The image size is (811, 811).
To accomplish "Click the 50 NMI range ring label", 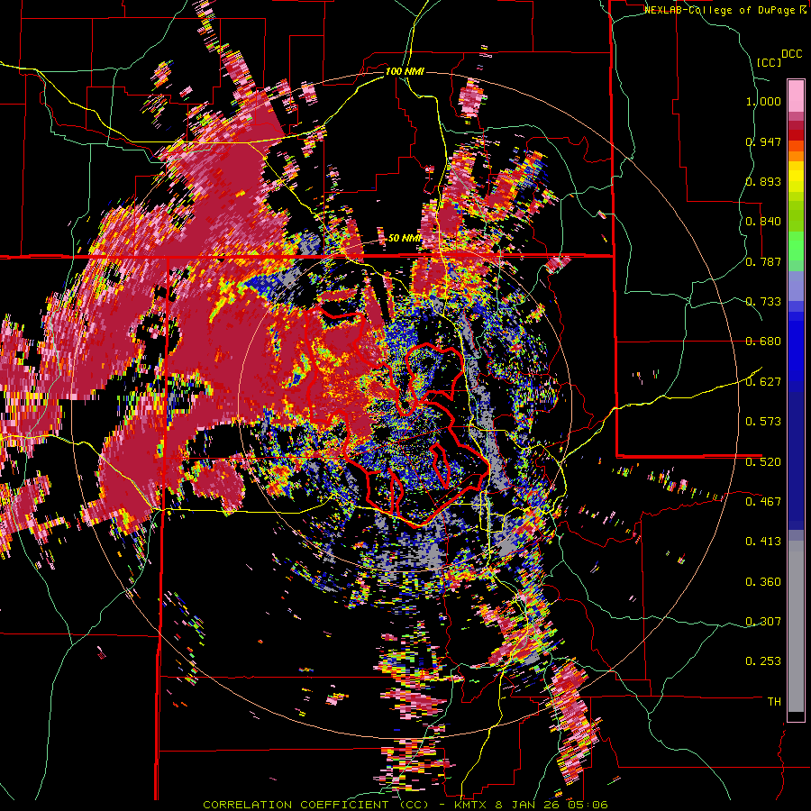I will 404,239.
